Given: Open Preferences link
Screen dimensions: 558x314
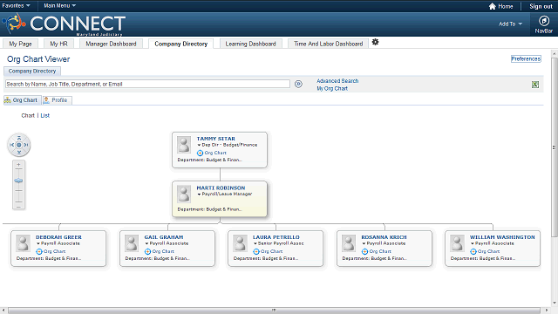Looking at the screenshot, I should point(526,58).
